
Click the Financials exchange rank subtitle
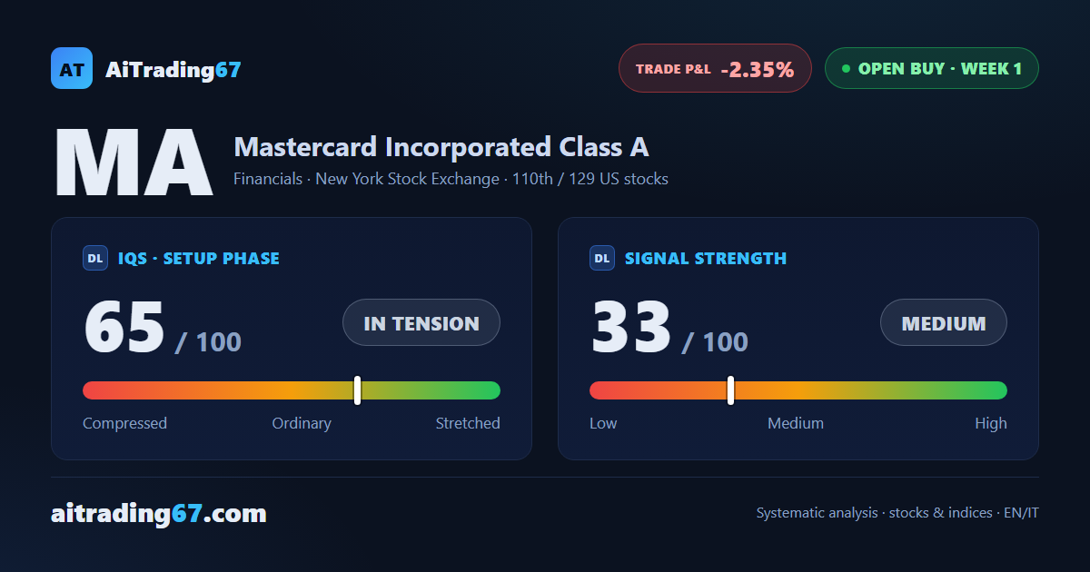451,179
